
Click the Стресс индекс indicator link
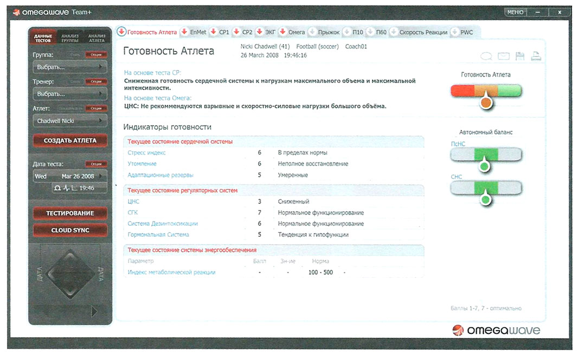point(147,153)
